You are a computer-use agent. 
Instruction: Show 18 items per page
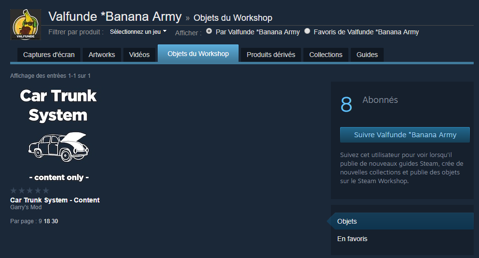click(x=47, y=221)
